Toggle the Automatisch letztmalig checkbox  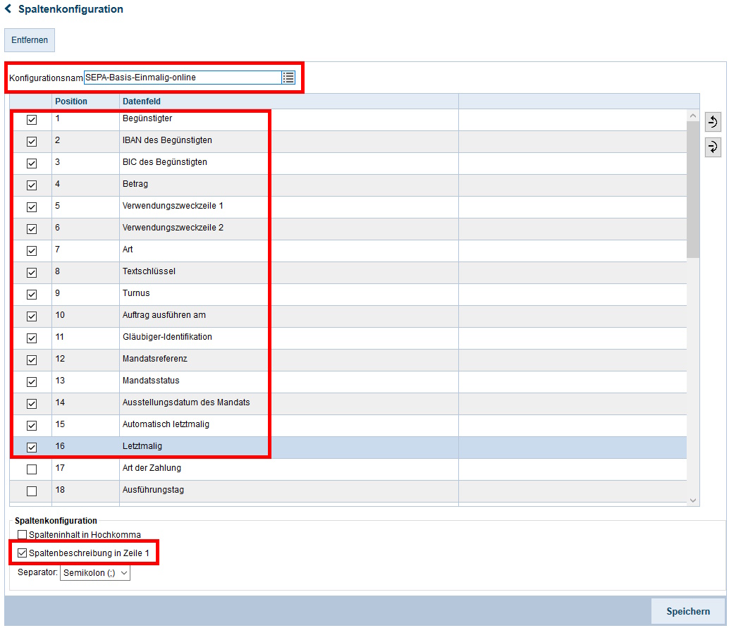tap(32, 426)
